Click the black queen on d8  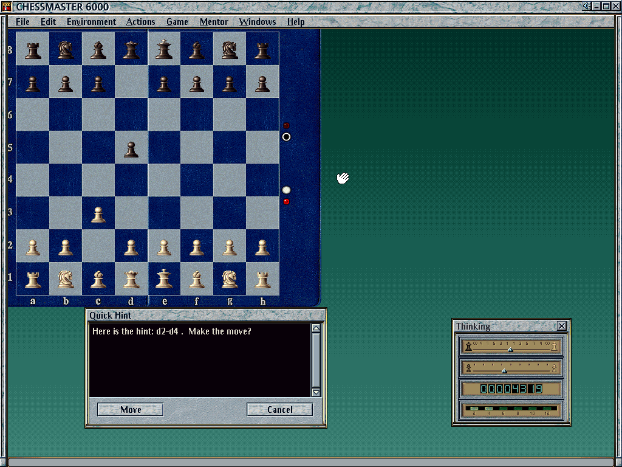tap(131, 50)
